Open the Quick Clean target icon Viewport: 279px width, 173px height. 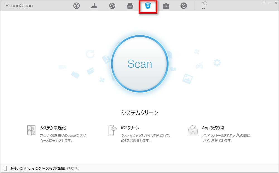click(76, 6)
